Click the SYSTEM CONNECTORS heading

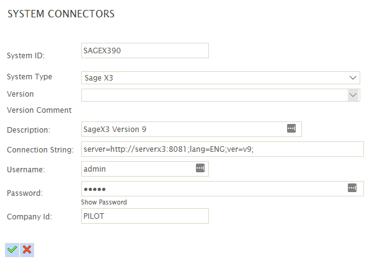(61, 14)
